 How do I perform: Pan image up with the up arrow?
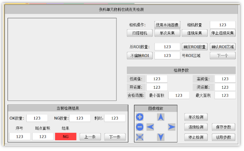coord(161,117)
